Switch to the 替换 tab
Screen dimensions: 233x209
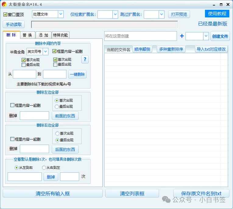27,35
